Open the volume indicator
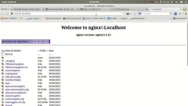188x106 pixels. tap(177, 2)
